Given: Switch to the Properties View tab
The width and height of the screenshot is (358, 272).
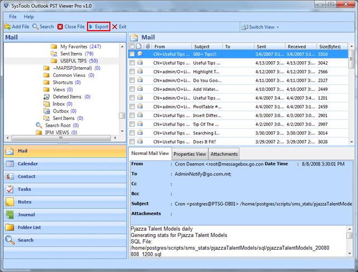Looking at the screenshot, I should [190, 154].
